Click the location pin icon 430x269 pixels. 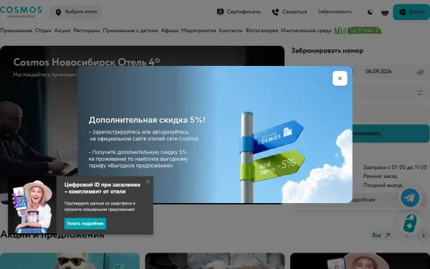(59, 12)
